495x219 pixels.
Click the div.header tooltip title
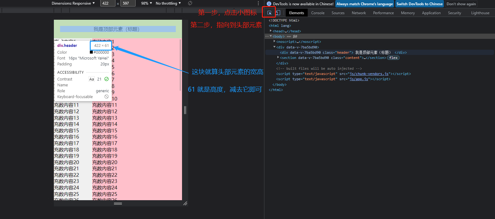pyautogui.click(x=67, y=45)
